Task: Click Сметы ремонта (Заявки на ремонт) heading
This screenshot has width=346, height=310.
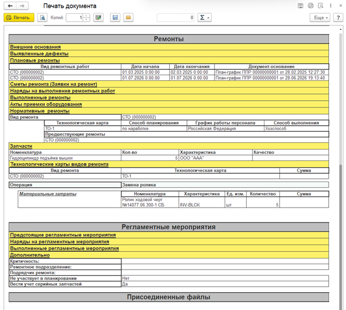Action: [54, 84]
